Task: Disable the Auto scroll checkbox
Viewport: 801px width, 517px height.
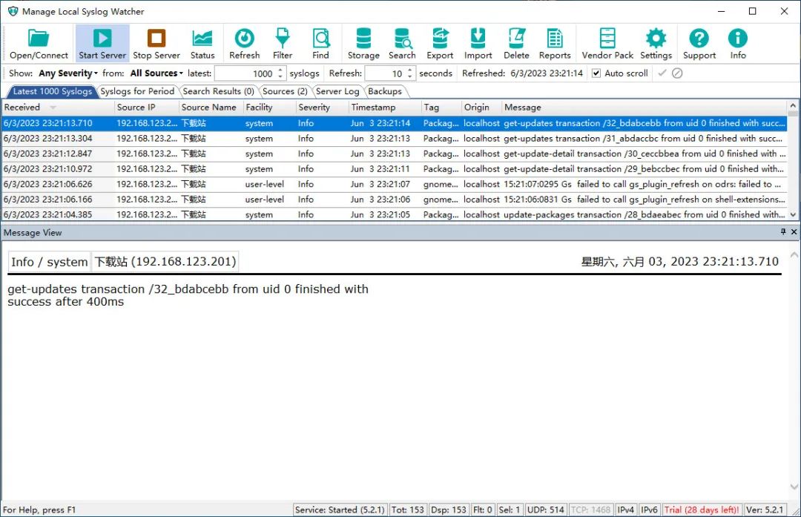Action: [x=596, y=73]
